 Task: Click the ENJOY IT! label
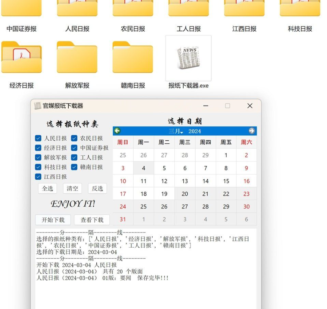click(x=73, y=204)
